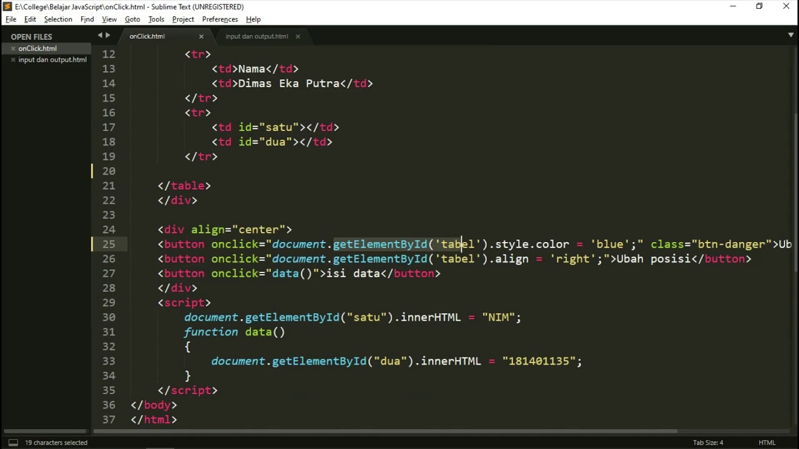This screenshot has height=449, width=799.
Task: Click the opening script tag on line 29
Action: (184, 302)
